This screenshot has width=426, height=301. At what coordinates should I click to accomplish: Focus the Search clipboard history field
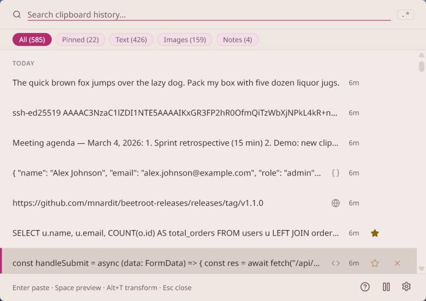pyautogui.click(x=204, y=15)
